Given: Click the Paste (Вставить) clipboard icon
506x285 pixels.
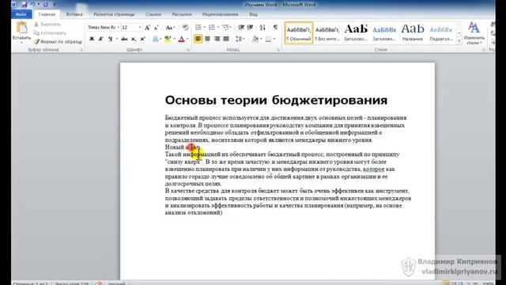Looking at the screenshot, I should [x=21, y=28].
